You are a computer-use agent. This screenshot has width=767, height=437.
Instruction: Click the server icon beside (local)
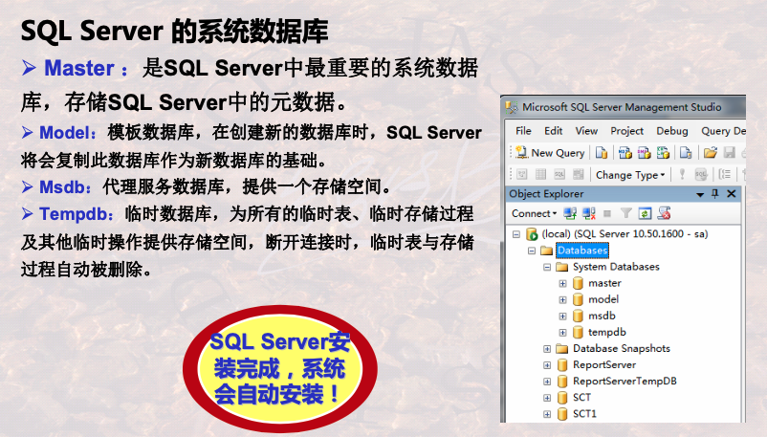pyautogui.click(x=532, y=234)
